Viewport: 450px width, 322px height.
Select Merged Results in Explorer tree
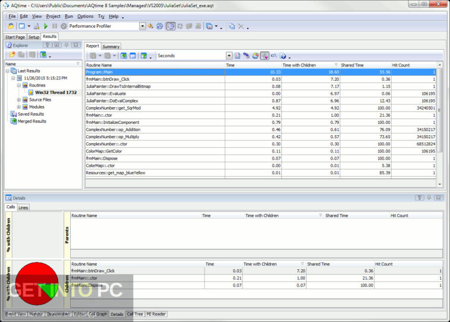click(32, 122)
